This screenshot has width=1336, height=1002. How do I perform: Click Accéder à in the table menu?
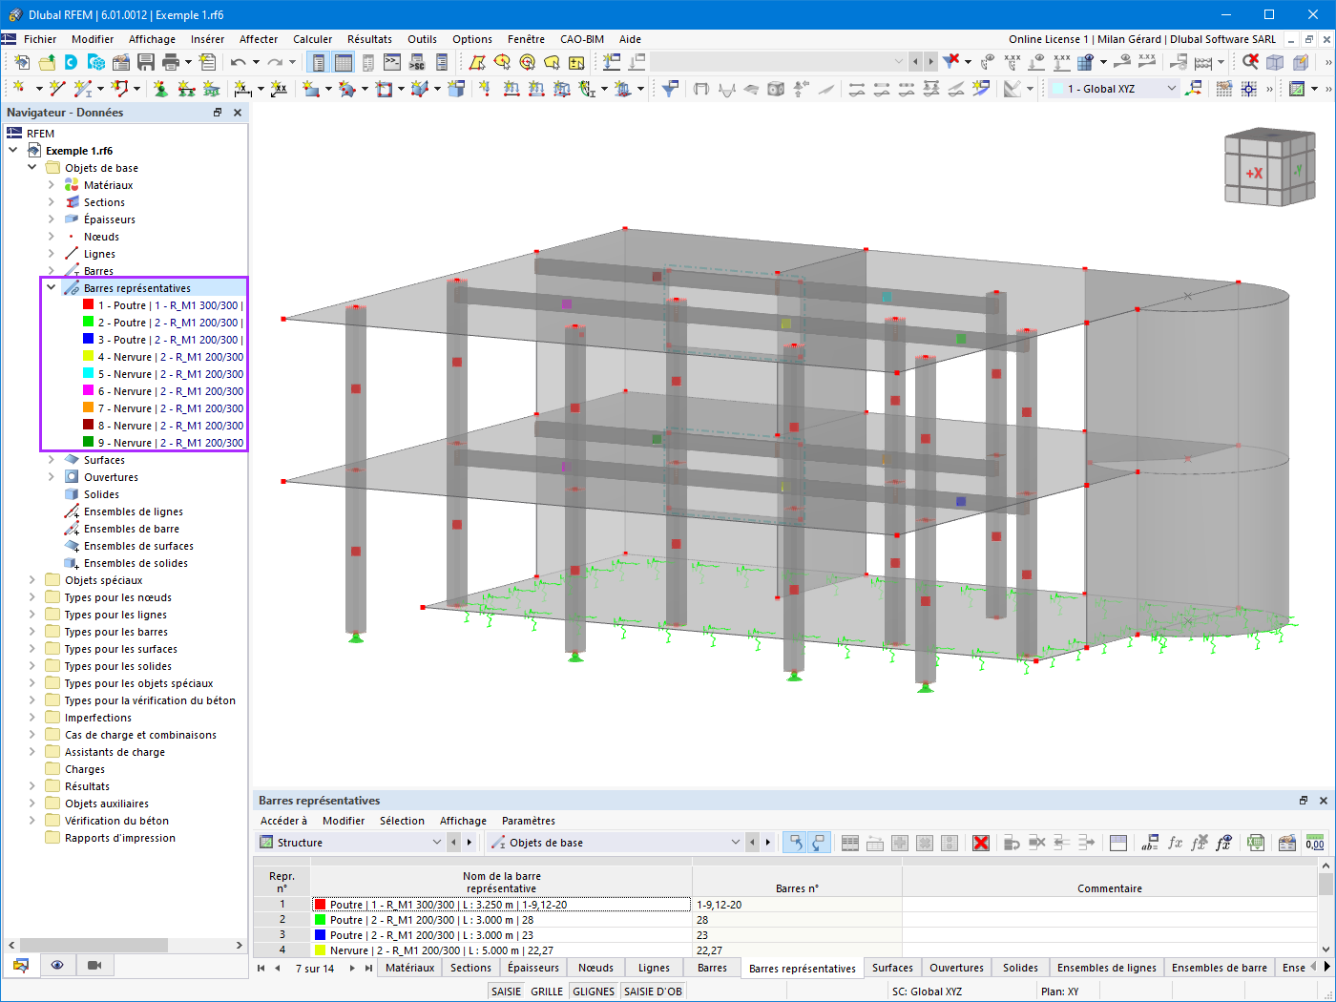click(x=283, y=821)
